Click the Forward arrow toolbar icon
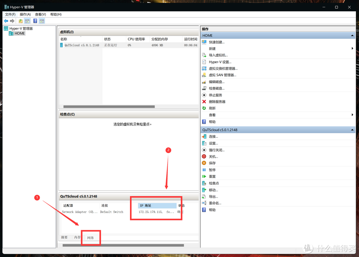The height and width of the screenshot is (257, 359). point(12,21)
